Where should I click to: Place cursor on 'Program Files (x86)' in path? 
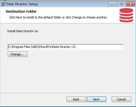click(25, 47)
